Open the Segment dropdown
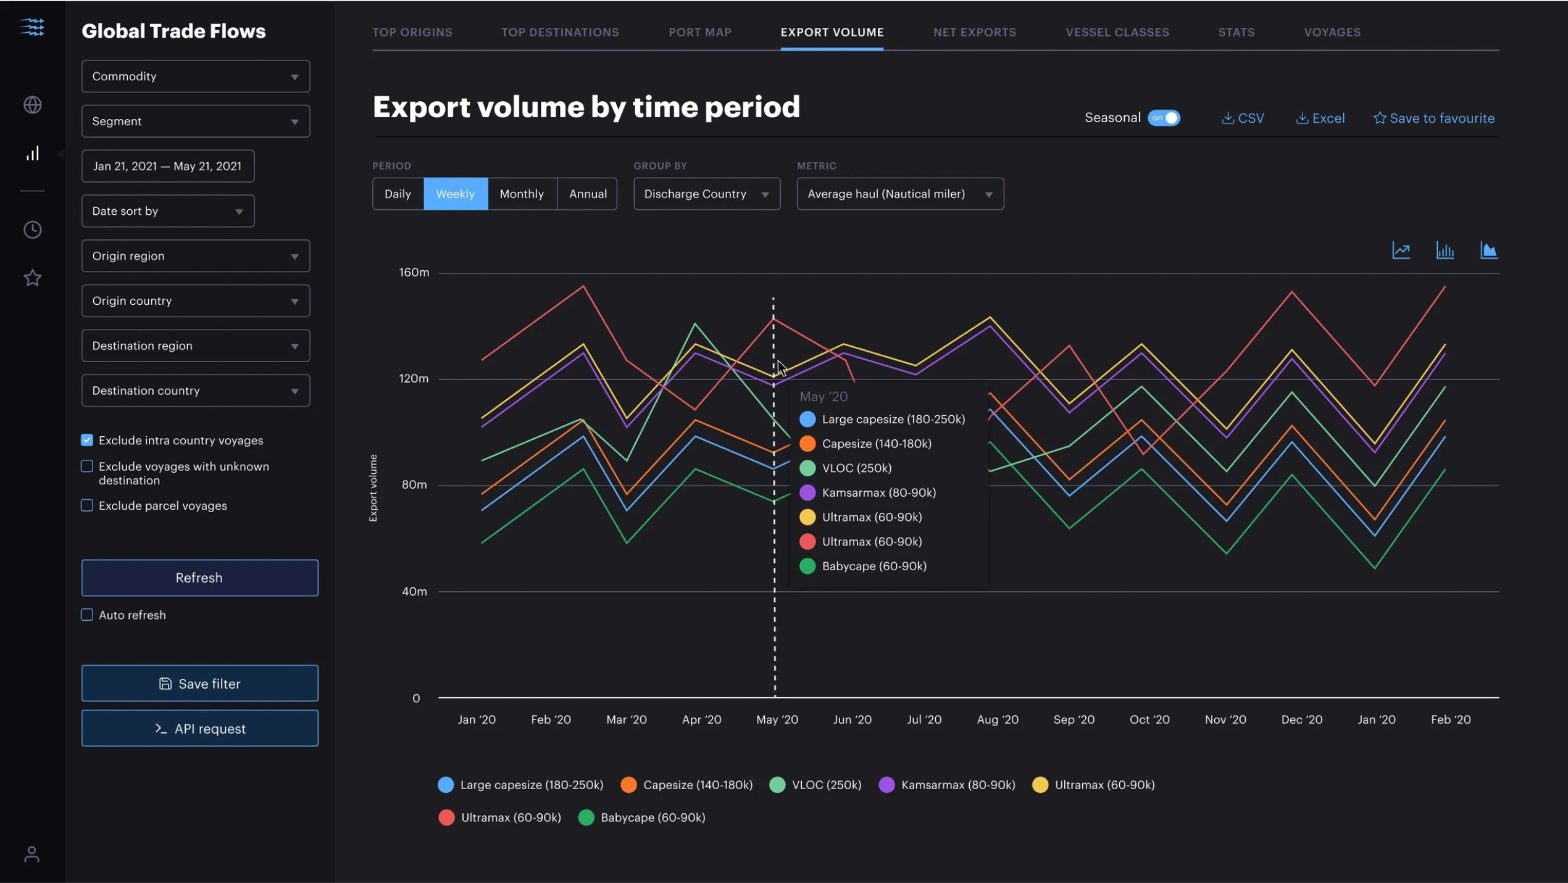Viewport: 1568px width, 883px height. (x=196, y=121)
